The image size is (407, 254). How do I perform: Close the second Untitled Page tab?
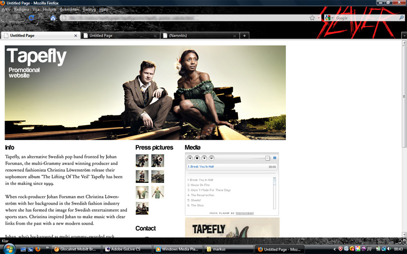(155, 36)
